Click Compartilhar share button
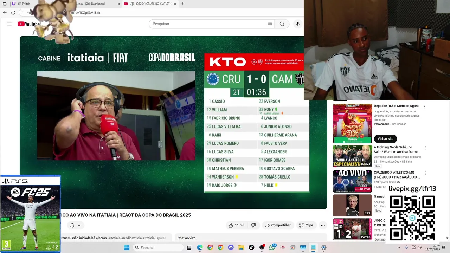This screenshot has height=253, width=450. pyautogui.click(x=278, y=225)
